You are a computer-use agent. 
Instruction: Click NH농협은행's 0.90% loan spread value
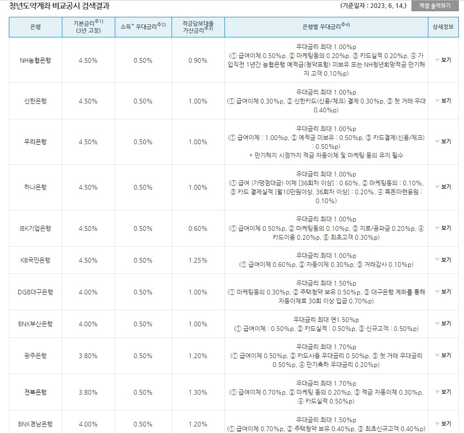tap(198, 60)
